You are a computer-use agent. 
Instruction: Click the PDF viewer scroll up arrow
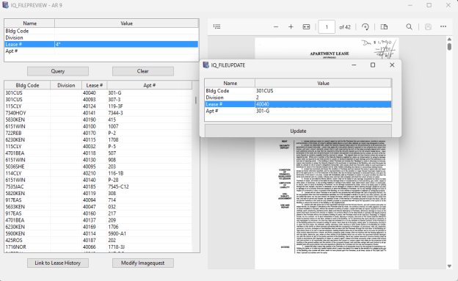[x=449, y=39]
